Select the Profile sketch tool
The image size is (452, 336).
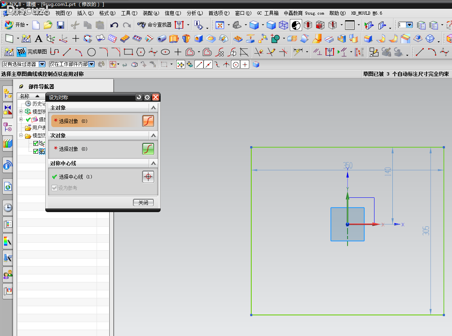[x=54, y=52]
